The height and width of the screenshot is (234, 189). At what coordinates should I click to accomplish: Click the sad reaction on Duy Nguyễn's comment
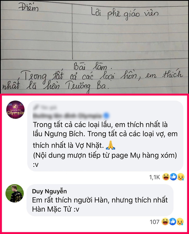coord(180,222)
